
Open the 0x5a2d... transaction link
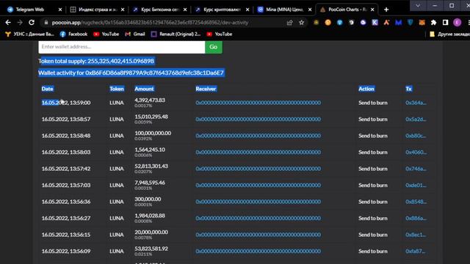click(416, 119)
